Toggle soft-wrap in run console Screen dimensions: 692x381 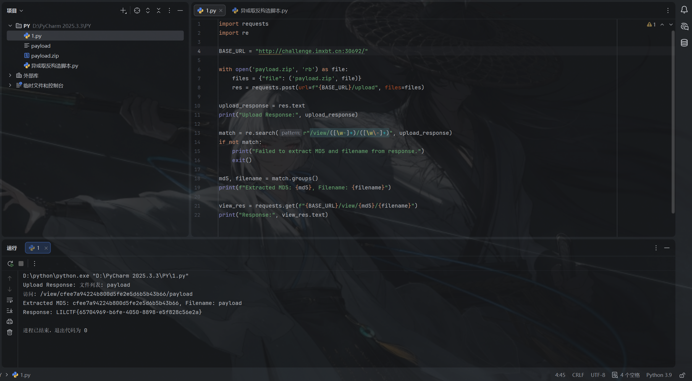pos(10,300)
